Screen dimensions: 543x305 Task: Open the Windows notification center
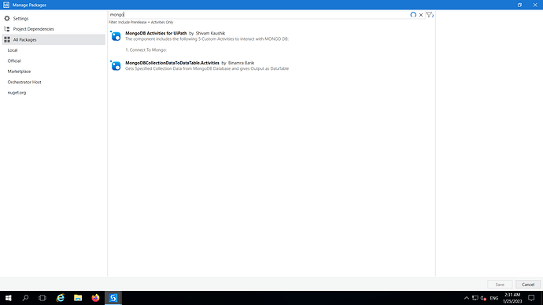click(531, 298)
